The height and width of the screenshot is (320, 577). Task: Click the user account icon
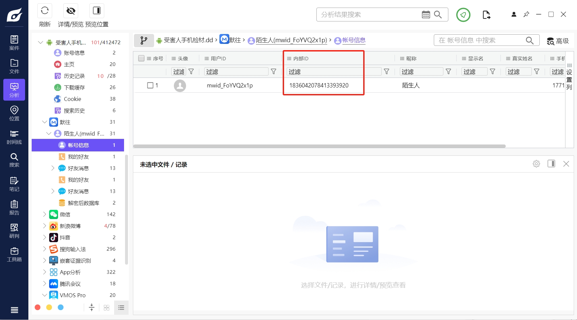[514, 15]
